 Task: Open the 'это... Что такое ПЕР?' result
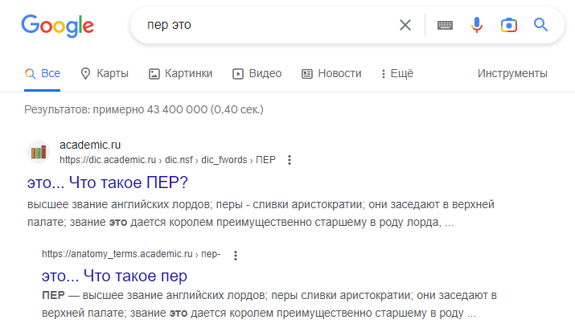[107, 182]
